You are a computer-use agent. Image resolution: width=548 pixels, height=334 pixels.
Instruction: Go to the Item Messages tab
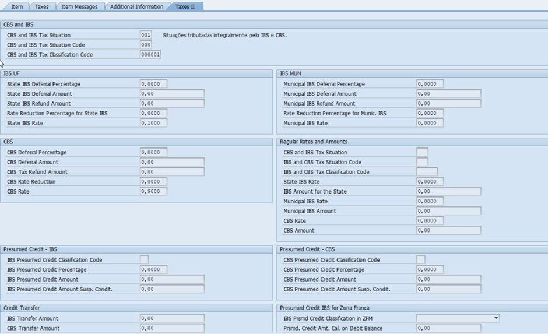tap(79, 6)
